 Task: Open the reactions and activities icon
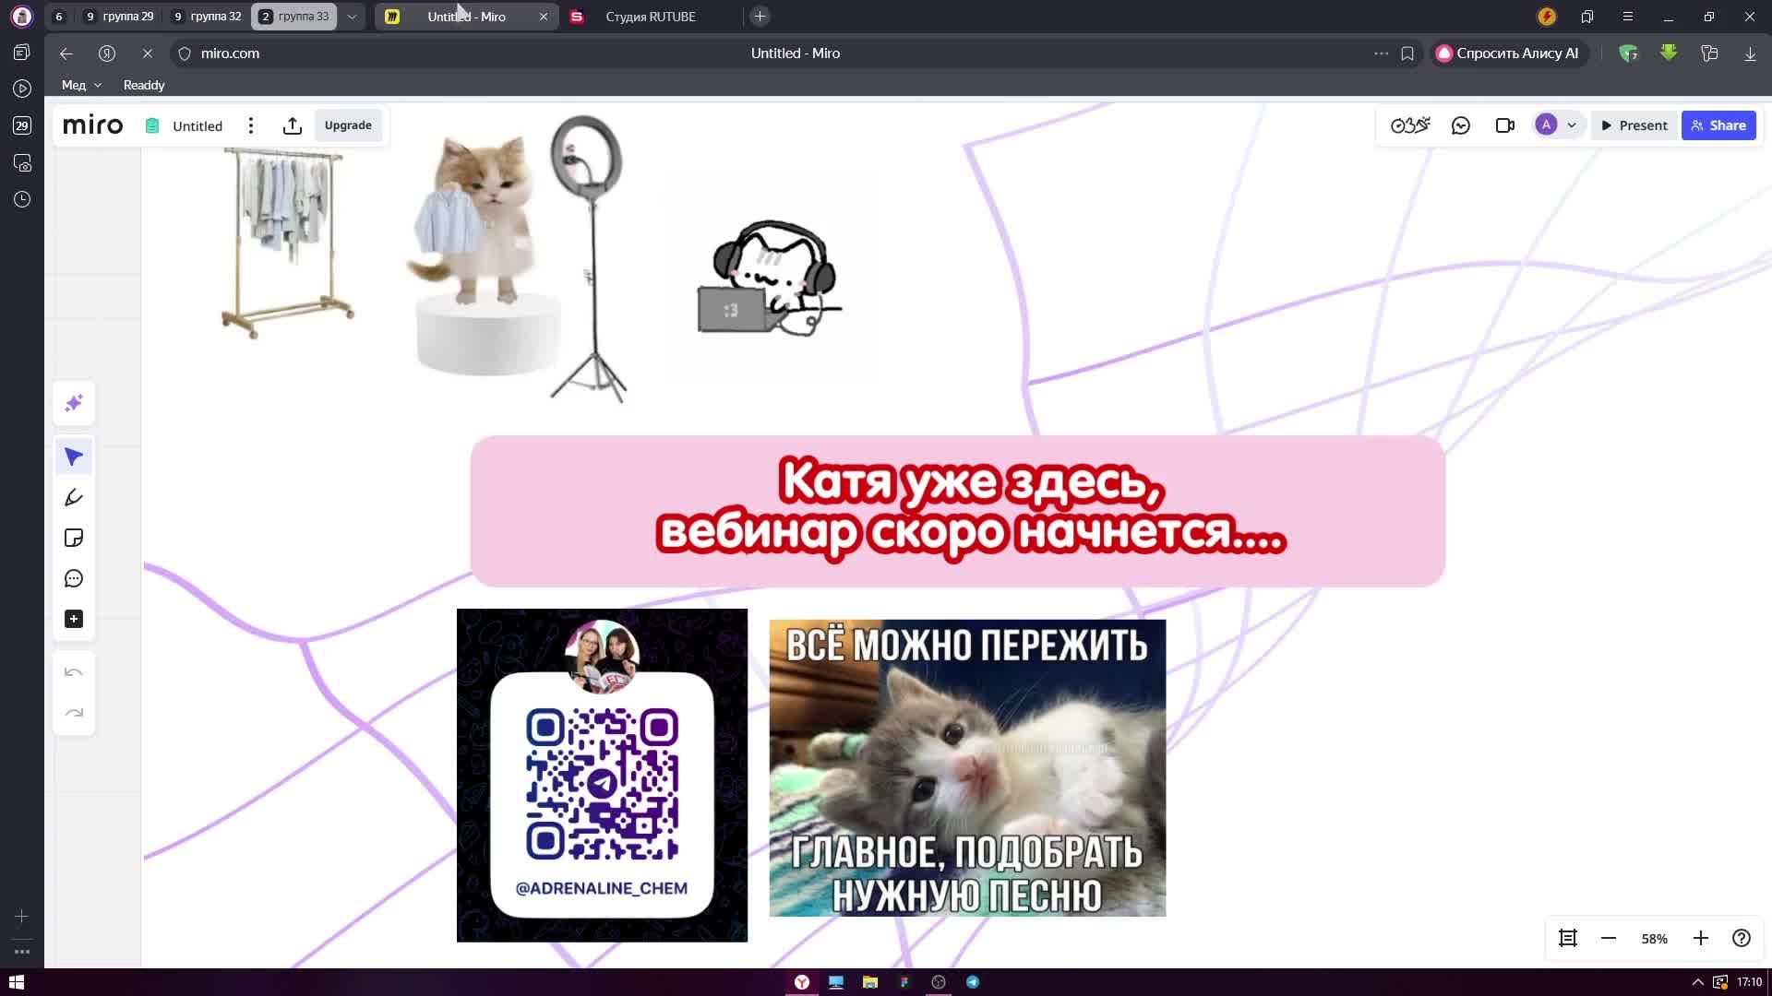point(1409,125)
